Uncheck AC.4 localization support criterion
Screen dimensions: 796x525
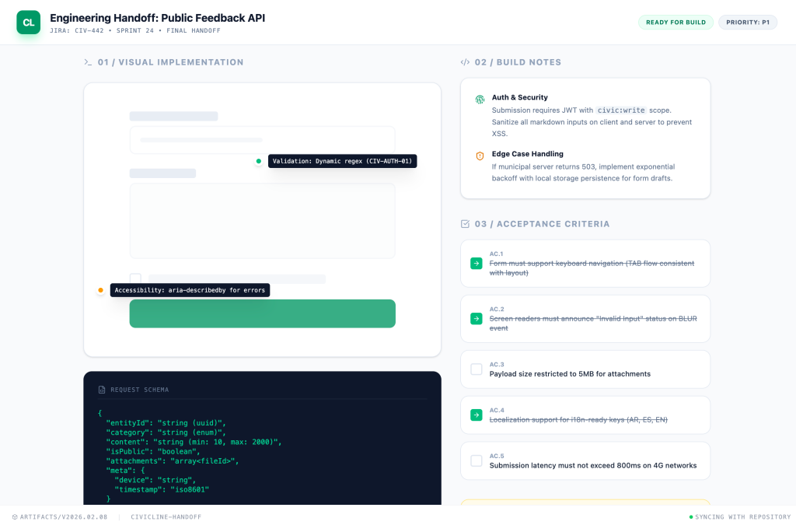tap(477, 415)
